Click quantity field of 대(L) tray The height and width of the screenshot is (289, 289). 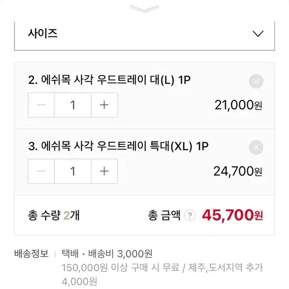pos(73,105)
